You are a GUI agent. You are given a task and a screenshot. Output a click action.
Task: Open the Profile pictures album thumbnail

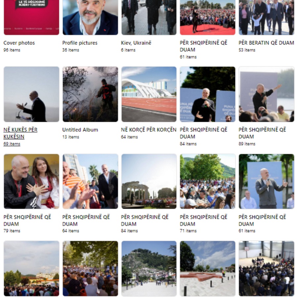(90, 17)
